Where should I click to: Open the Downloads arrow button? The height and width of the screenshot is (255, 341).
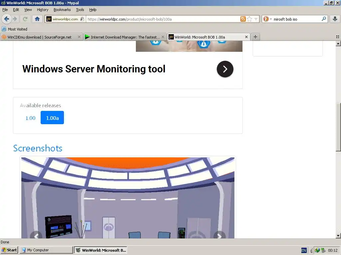tap(335, 19)
